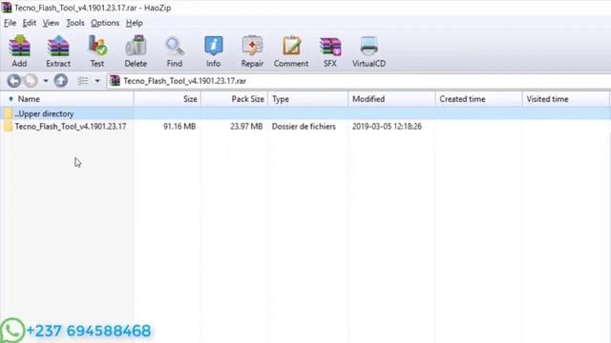Show archive Info
This screenshot has height=343, width=611.
[213, 50]
